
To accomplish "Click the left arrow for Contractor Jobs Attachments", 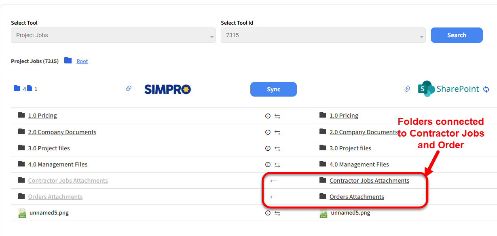I will point(274,181).
